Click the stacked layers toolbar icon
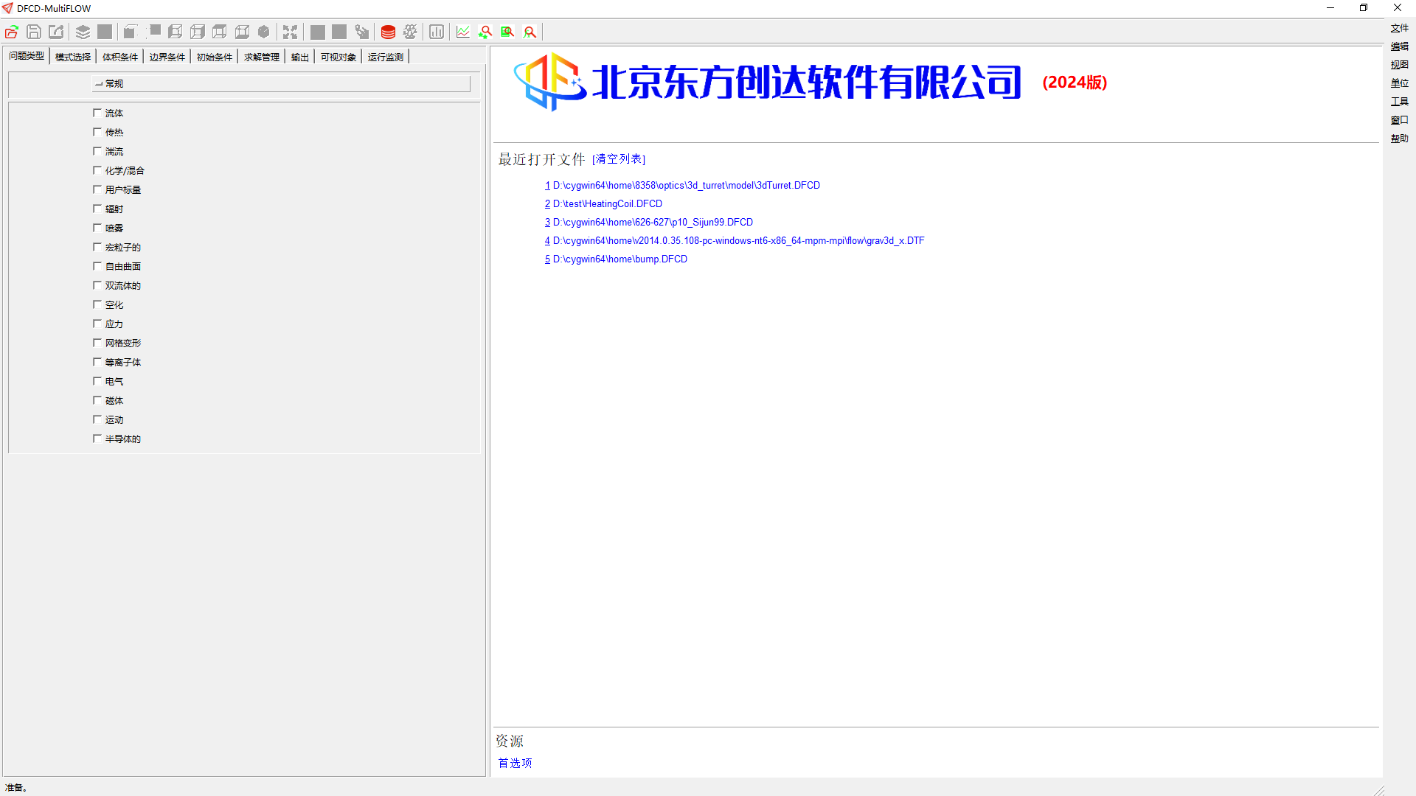This screenshot has width=1416, height=796. pos(83,32)
